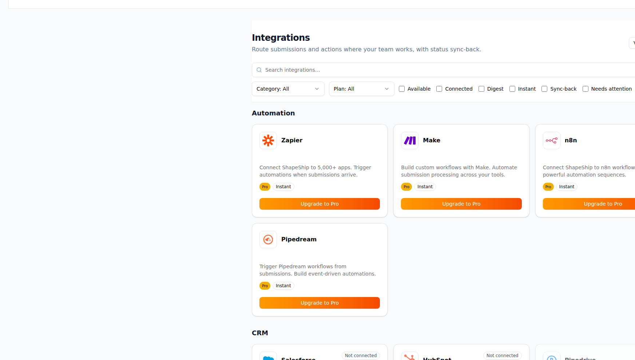This screenshot has width=635, height=360.
Task: Click the Pipedream integration icon
Action: 268,239
